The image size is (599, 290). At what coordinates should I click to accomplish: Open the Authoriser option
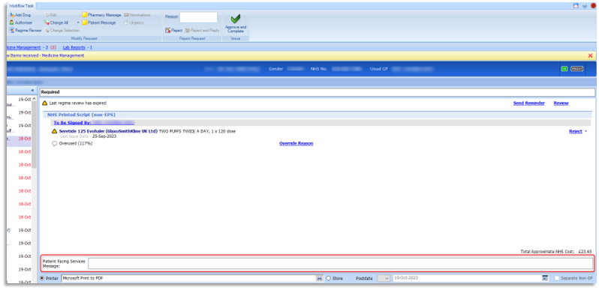(21, 22)
